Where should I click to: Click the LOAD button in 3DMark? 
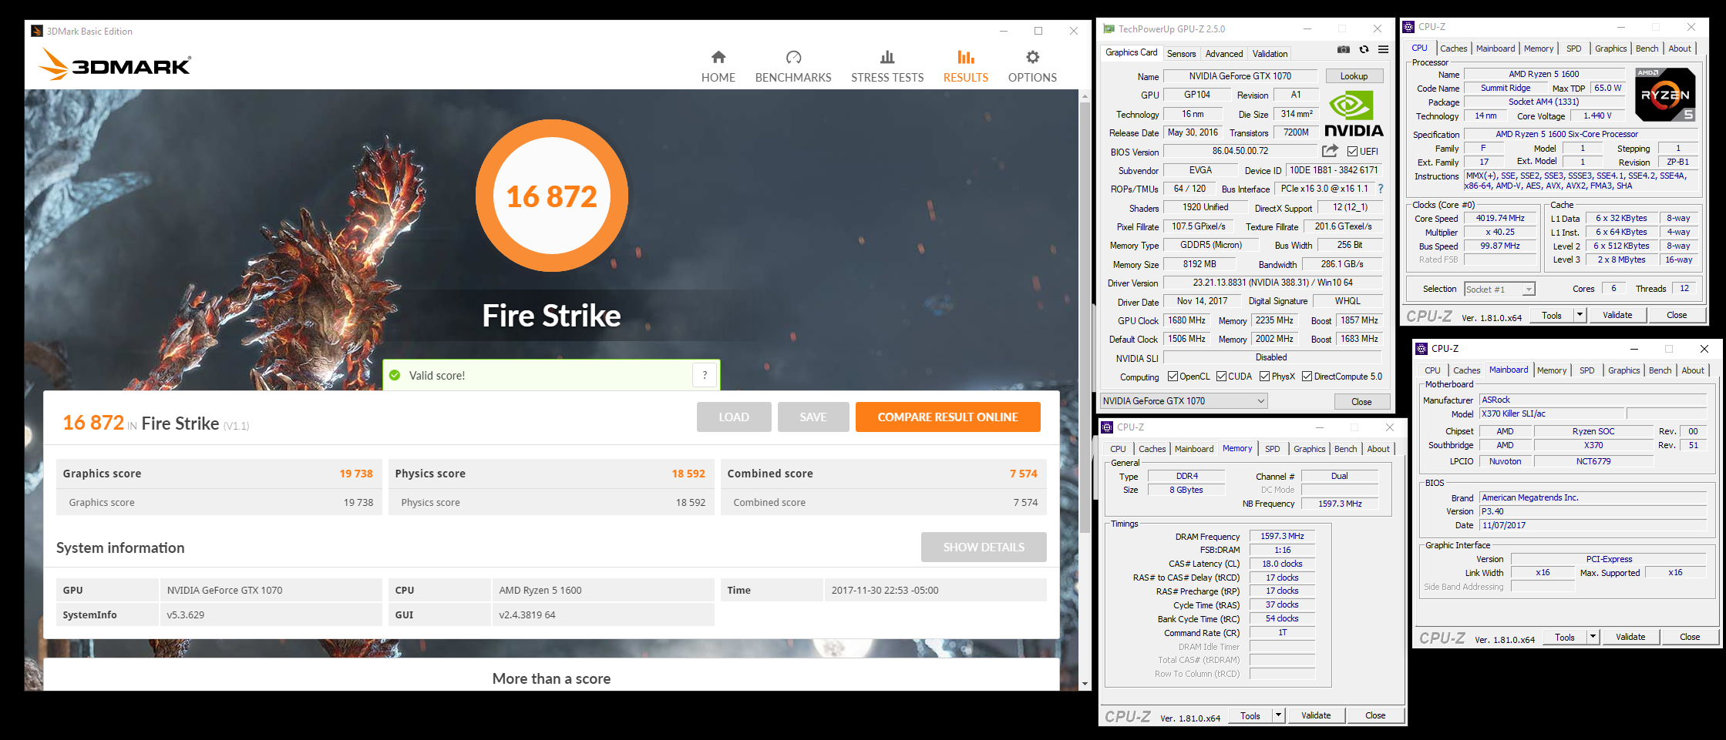click(x=734, y=417)
